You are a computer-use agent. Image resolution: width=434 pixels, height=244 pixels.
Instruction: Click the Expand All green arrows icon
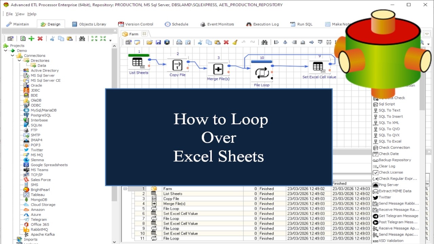pos(94,39)
